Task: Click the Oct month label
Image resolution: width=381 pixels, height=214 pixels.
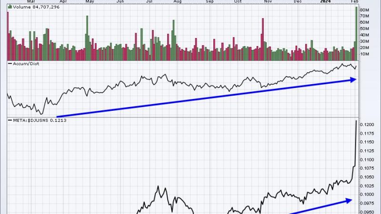Action: coord(238,1)
